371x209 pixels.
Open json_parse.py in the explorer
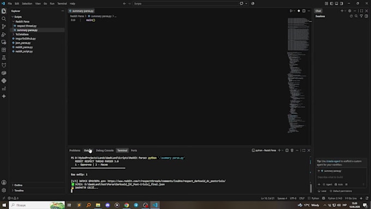23,43
